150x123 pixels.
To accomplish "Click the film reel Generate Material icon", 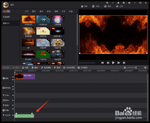I will [79, 68].
